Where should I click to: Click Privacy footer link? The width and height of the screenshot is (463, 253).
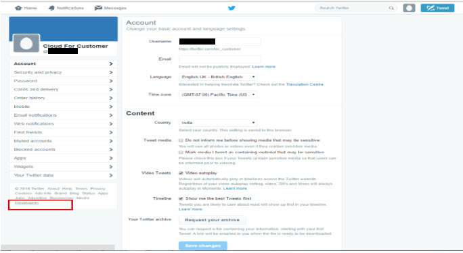(97, 189)
